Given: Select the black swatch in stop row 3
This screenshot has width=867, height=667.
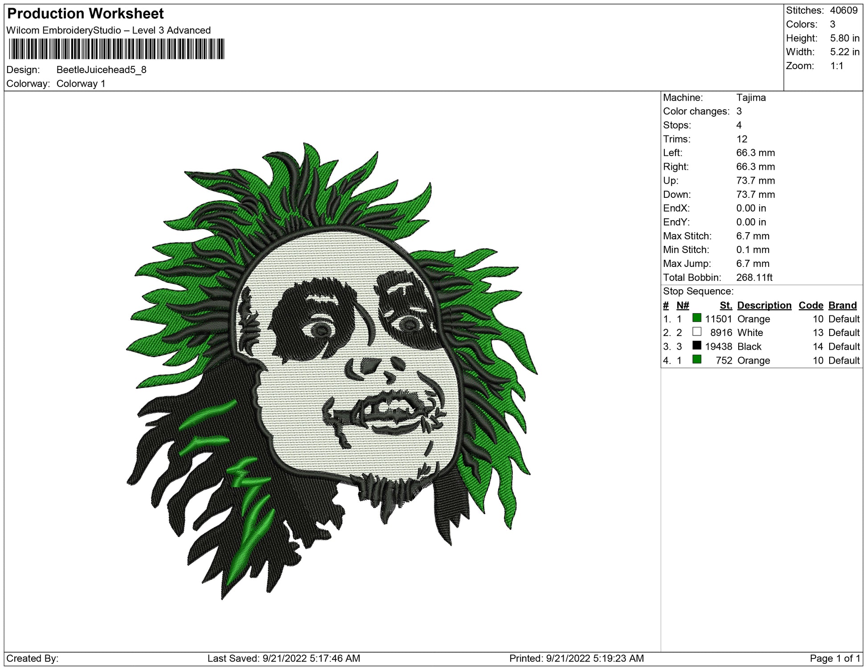Looking at the screenshot, I should pyautogui.click(x=697, y=346).
